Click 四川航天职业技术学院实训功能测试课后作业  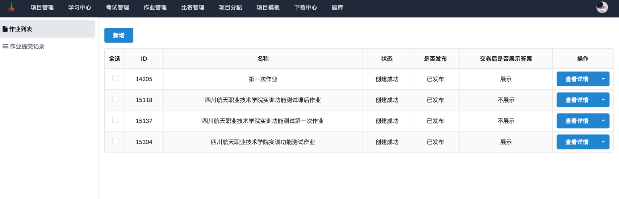pyautogui.click(x=263, y=100)
